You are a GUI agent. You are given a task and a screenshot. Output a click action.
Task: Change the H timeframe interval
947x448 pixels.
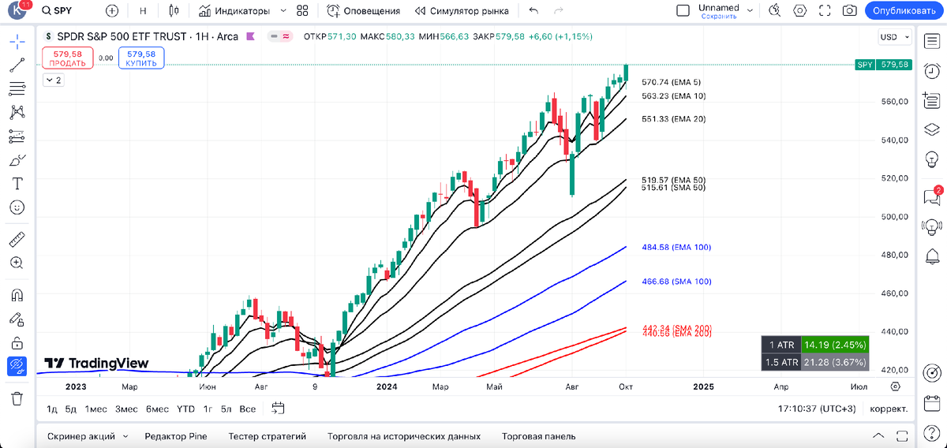click(143, 11)
